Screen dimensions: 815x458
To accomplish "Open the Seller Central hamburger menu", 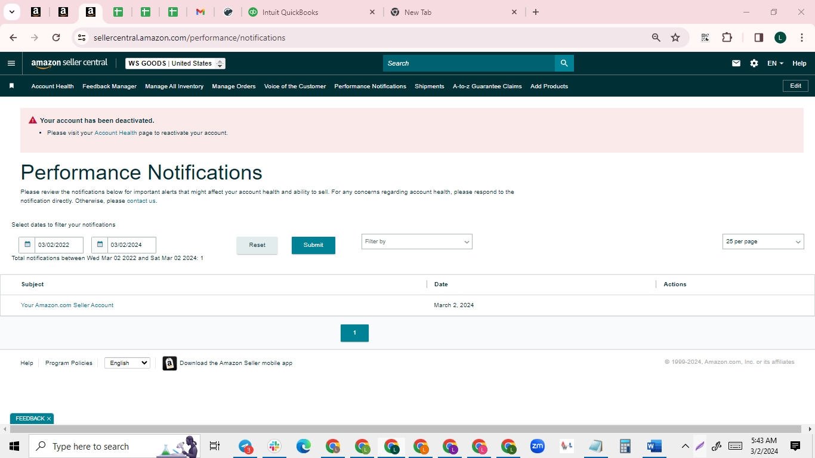I will point(11,63).
